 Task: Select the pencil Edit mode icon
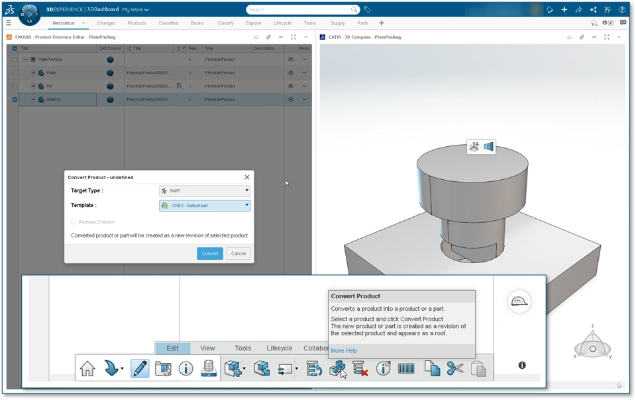pyautogui.click(x=140, y=368)
